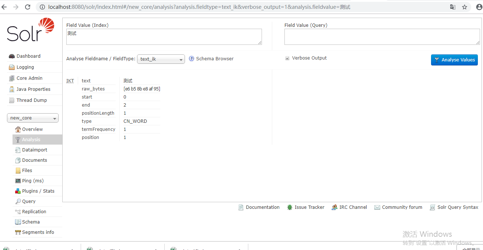The width and height of the screenshot is (483, 250).
Task: Click the browser address bar URL
Action: 199,7
